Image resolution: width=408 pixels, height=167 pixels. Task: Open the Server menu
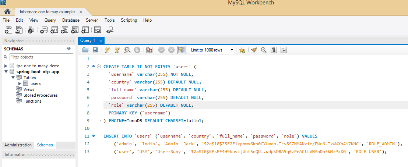click(92, 20)
